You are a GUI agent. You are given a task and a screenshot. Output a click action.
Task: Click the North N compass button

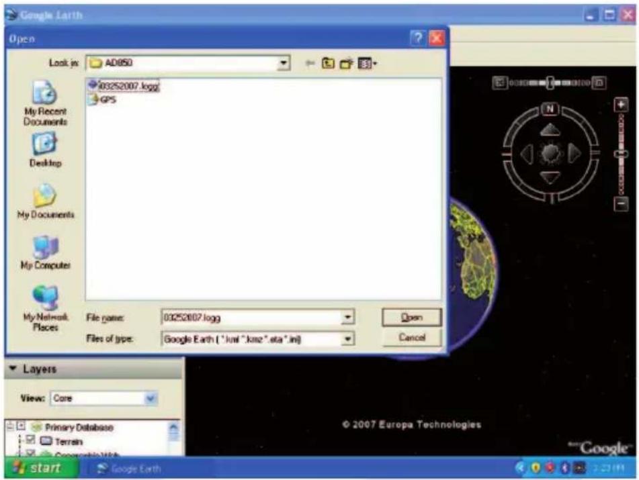coord(550,109)
